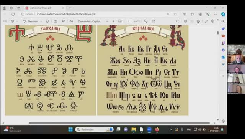Screen dimensions: 245x139
Task: Zoom out with the minus button
Action: click(x=107, y=21)
